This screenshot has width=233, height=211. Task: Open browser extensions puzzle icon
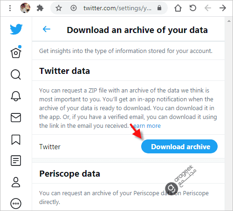coord(40,8)
